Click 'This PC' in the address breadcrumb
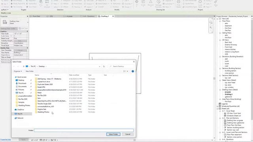253x142 pixels. tap(33, 66)
